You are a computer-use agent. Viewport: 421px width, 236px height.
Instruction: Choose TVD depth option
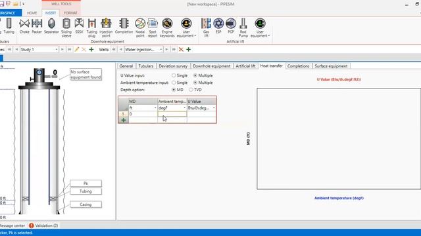coord(191,90)
